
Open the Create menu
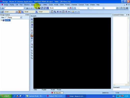[x=51, y=5]
